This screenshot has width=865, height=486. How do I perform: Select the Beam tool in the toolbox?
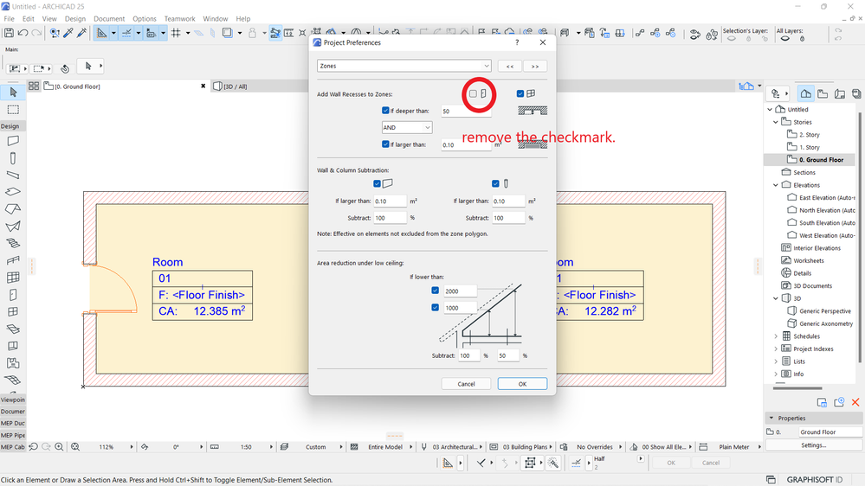13,175
